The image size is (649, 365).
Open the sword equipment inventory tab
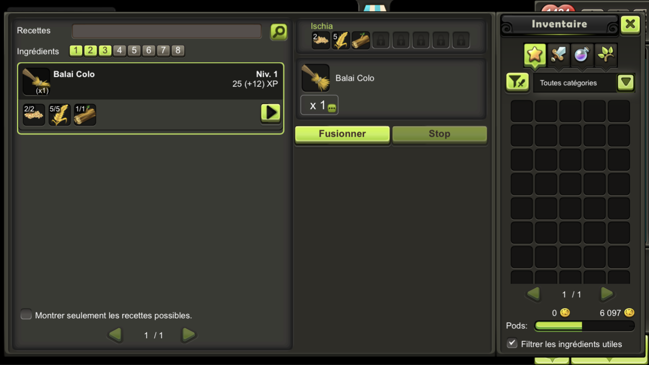pyautogui.click(x=558, y=55)
